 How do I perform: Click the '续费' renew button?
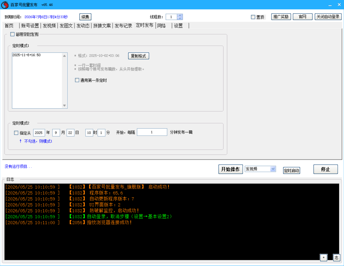point(85,17)
